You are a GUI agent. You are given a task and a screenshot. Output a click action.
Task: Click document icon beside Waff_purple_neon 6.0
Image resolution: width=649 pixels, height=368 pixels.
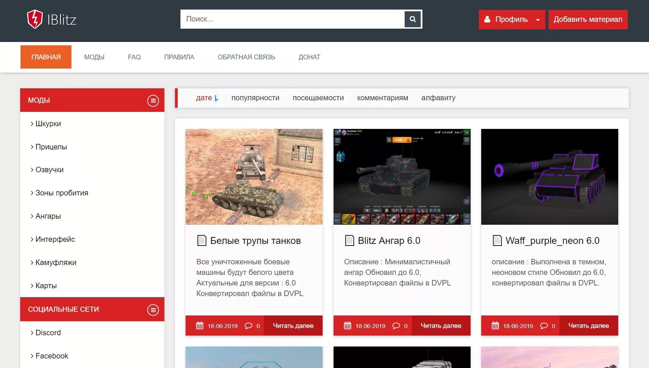[x=497, y=240]
